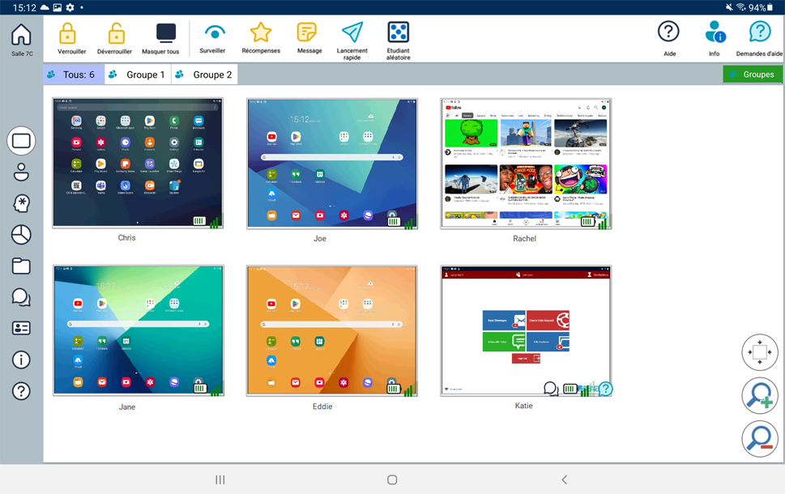The width and height of the screenshot is (785, 494).
Task: Tap the Android home navigation button
Action: 392,479
